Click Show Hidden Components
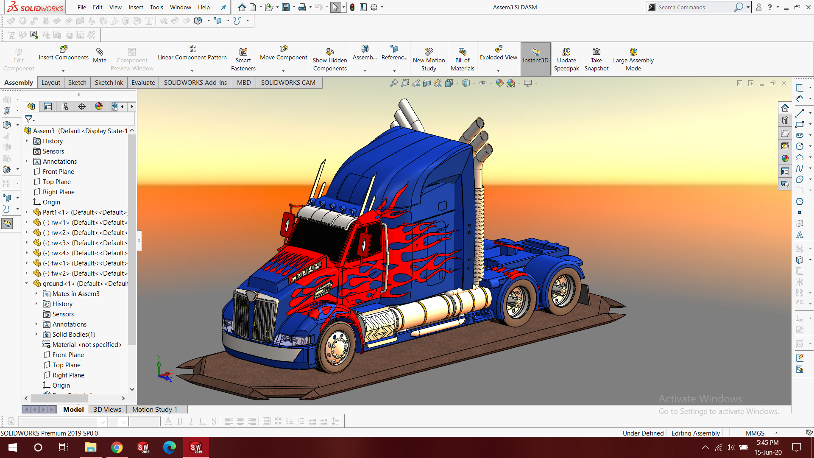The image size is (814, 458). point(330,59)
